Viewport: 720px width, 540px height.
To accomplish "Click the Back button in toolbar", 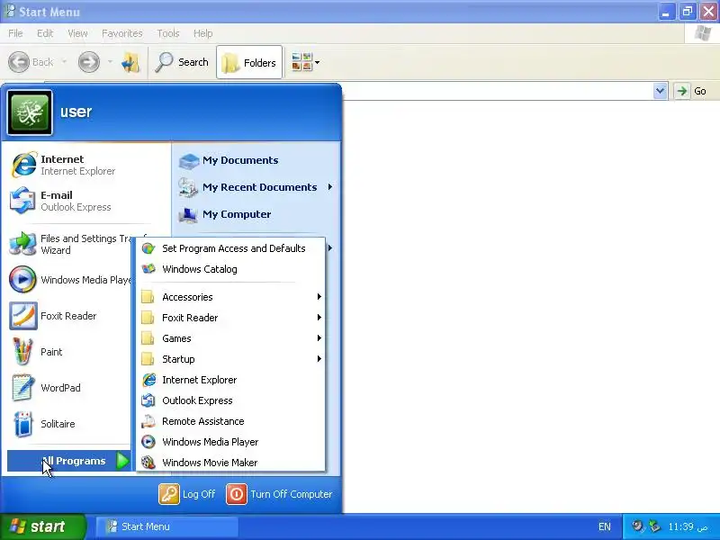I will [x=31, y=62].
